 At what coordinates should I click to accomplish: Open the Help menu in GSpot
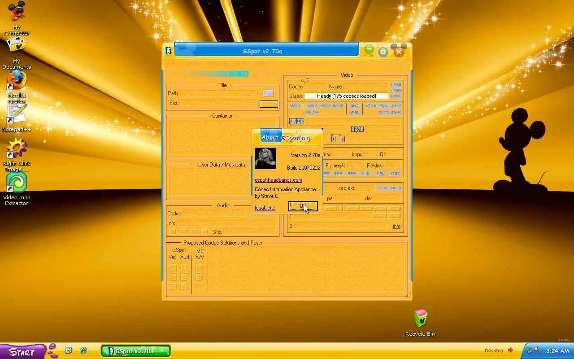[x=261, y=63]
